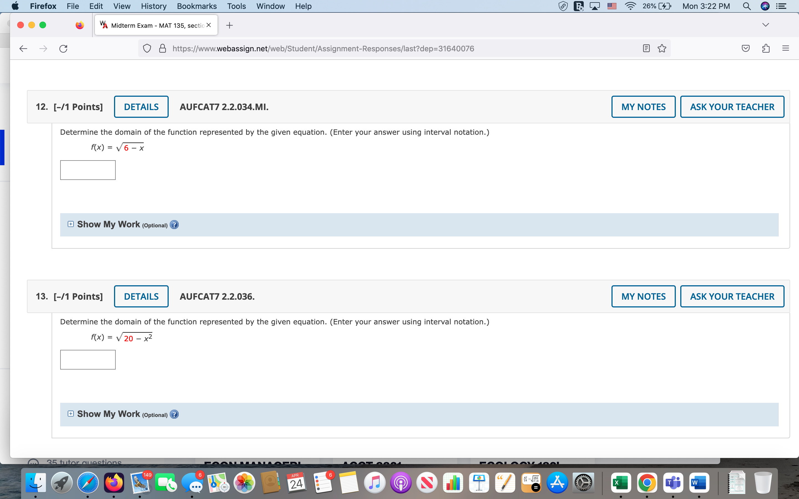Save the page to Pocket
Screen dimensions: 799x499
745,48
